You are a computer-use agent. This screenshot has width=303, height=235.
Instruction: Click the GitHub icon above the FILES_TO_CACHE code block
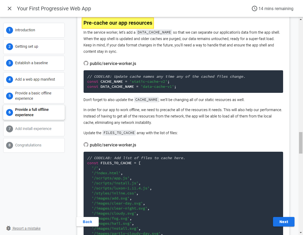(x=86, y=145)
